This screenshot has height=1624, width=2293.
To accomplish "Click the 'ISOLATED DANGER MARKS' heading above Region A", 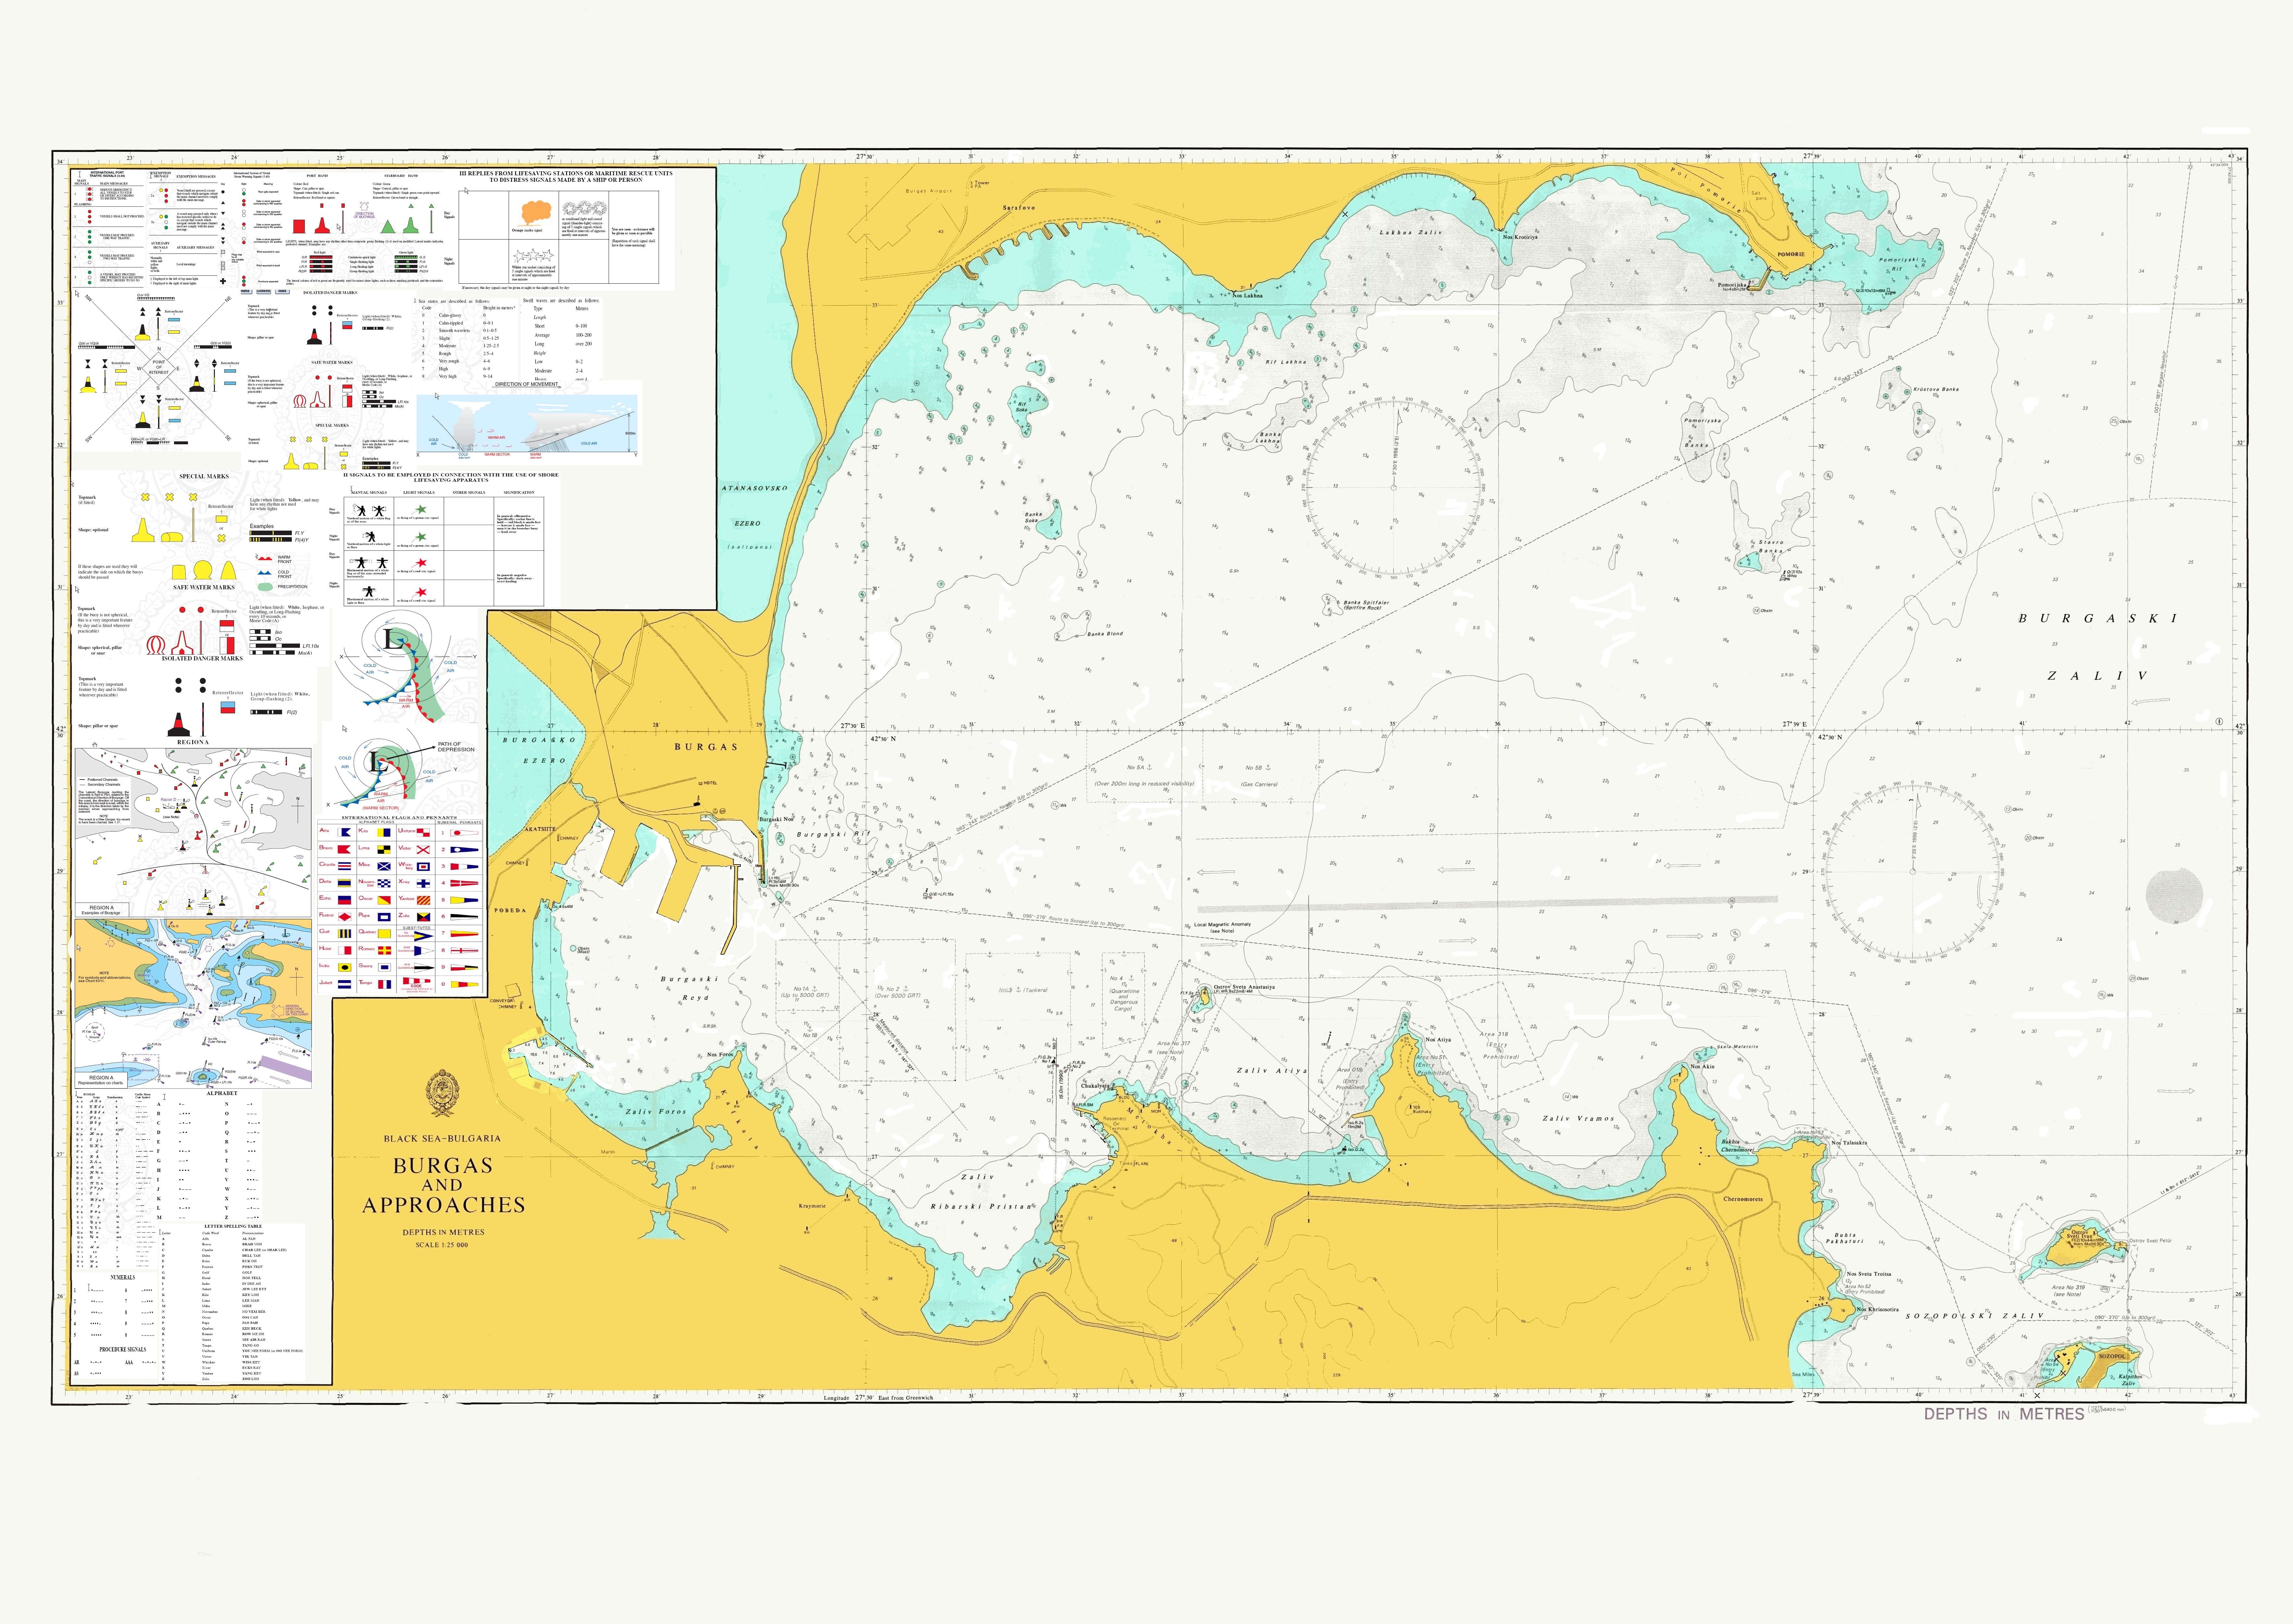I will [202, 659].
